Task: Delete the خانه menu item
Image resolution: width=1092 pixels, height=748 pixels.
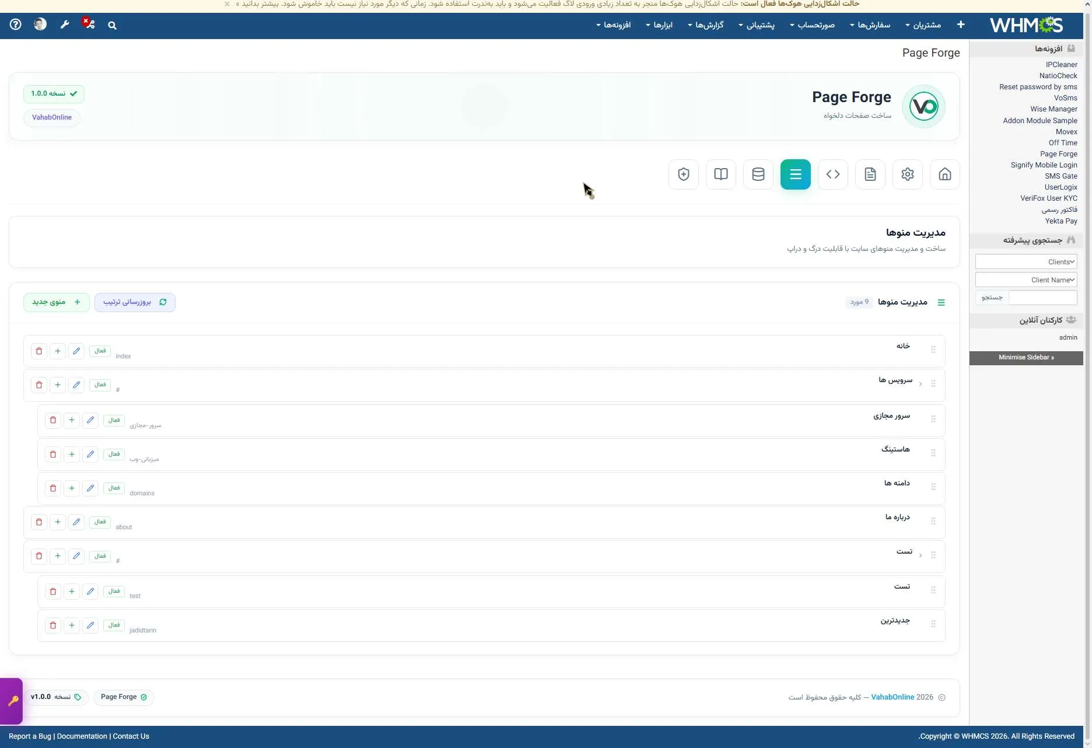Action: click(x=39, y=351)
